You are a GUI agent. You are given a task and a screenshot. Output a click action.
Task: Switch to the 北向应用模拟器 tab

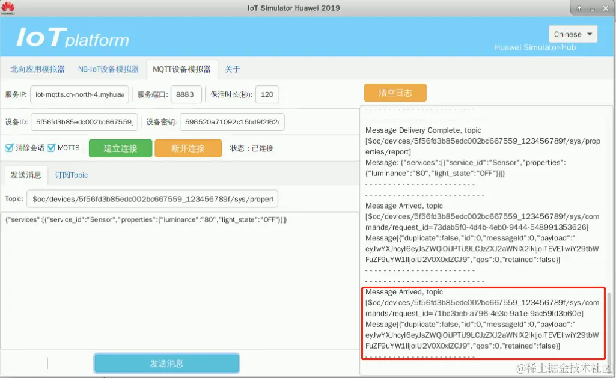[x=37, y=69]
